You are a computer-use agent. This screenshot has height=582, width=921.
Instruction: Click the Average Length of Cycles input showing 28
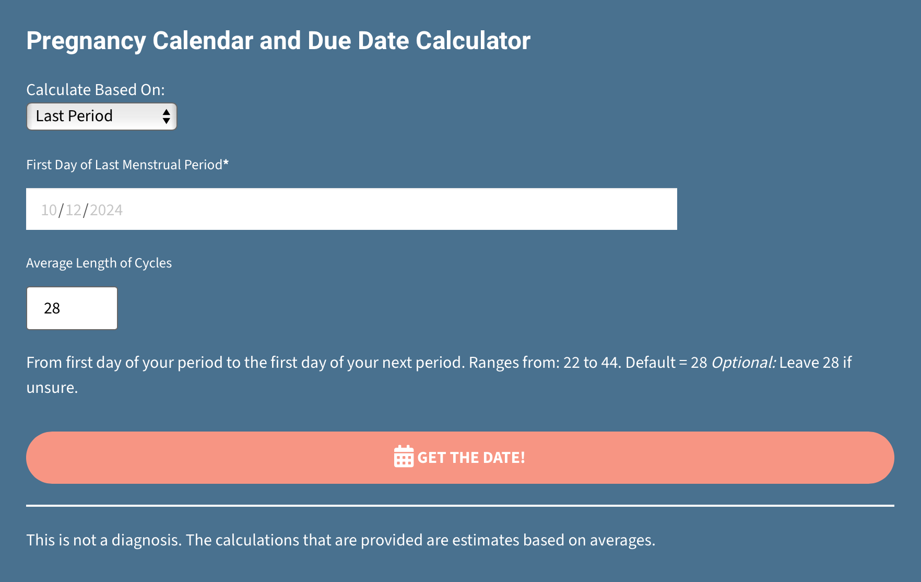click(x=72, y=308)
